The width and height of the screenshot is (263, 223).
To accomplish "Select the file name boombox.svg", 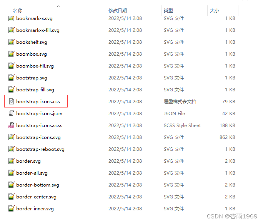I will pos(32,54).
